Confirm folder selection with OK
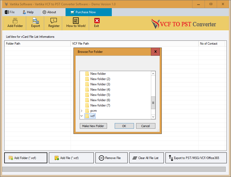Image resolution: width=231 pixels, height=177 pixels. coord(124,126)
